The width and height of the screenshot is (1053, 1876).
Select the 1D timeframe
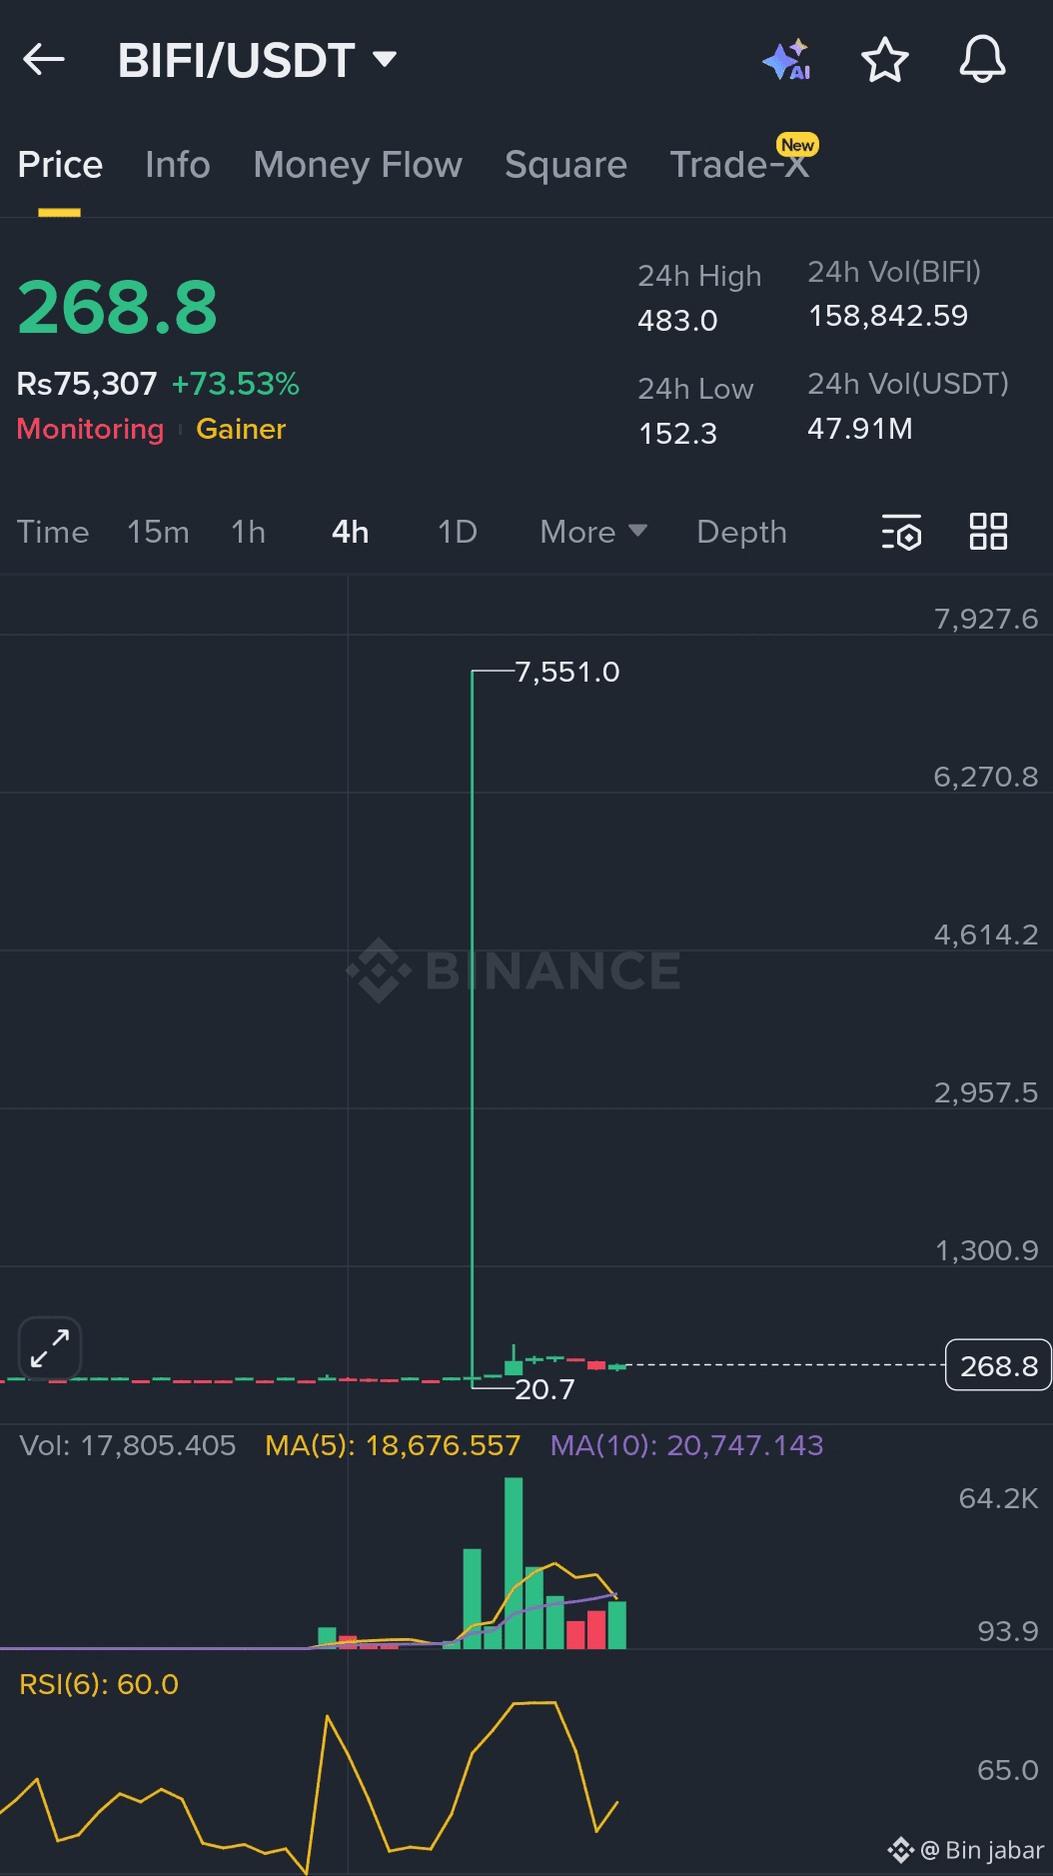pyautogui.click(x=457, y=532)
